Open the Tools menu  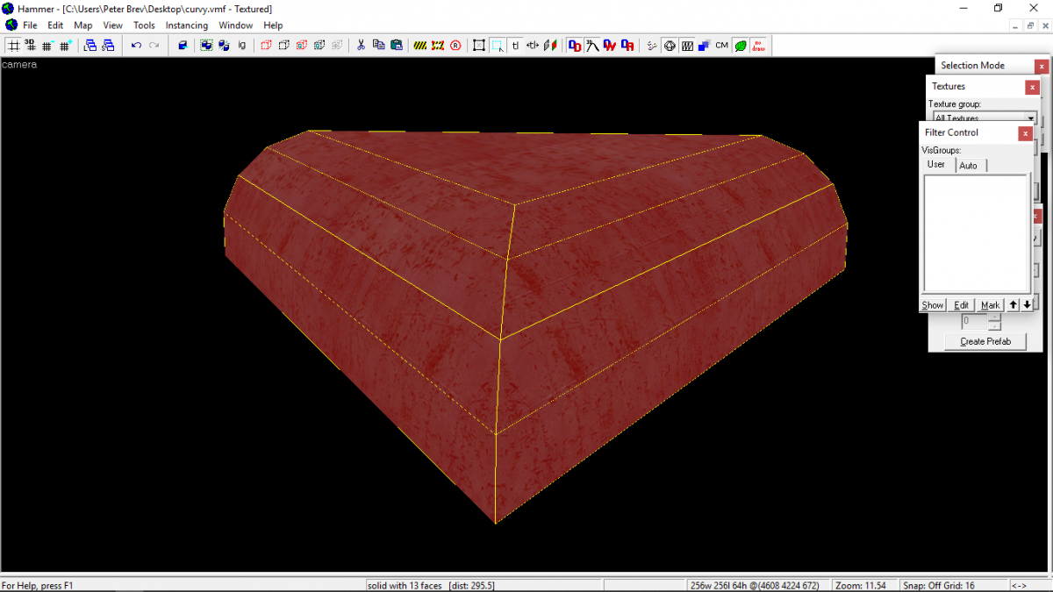[x=144, y=25]
